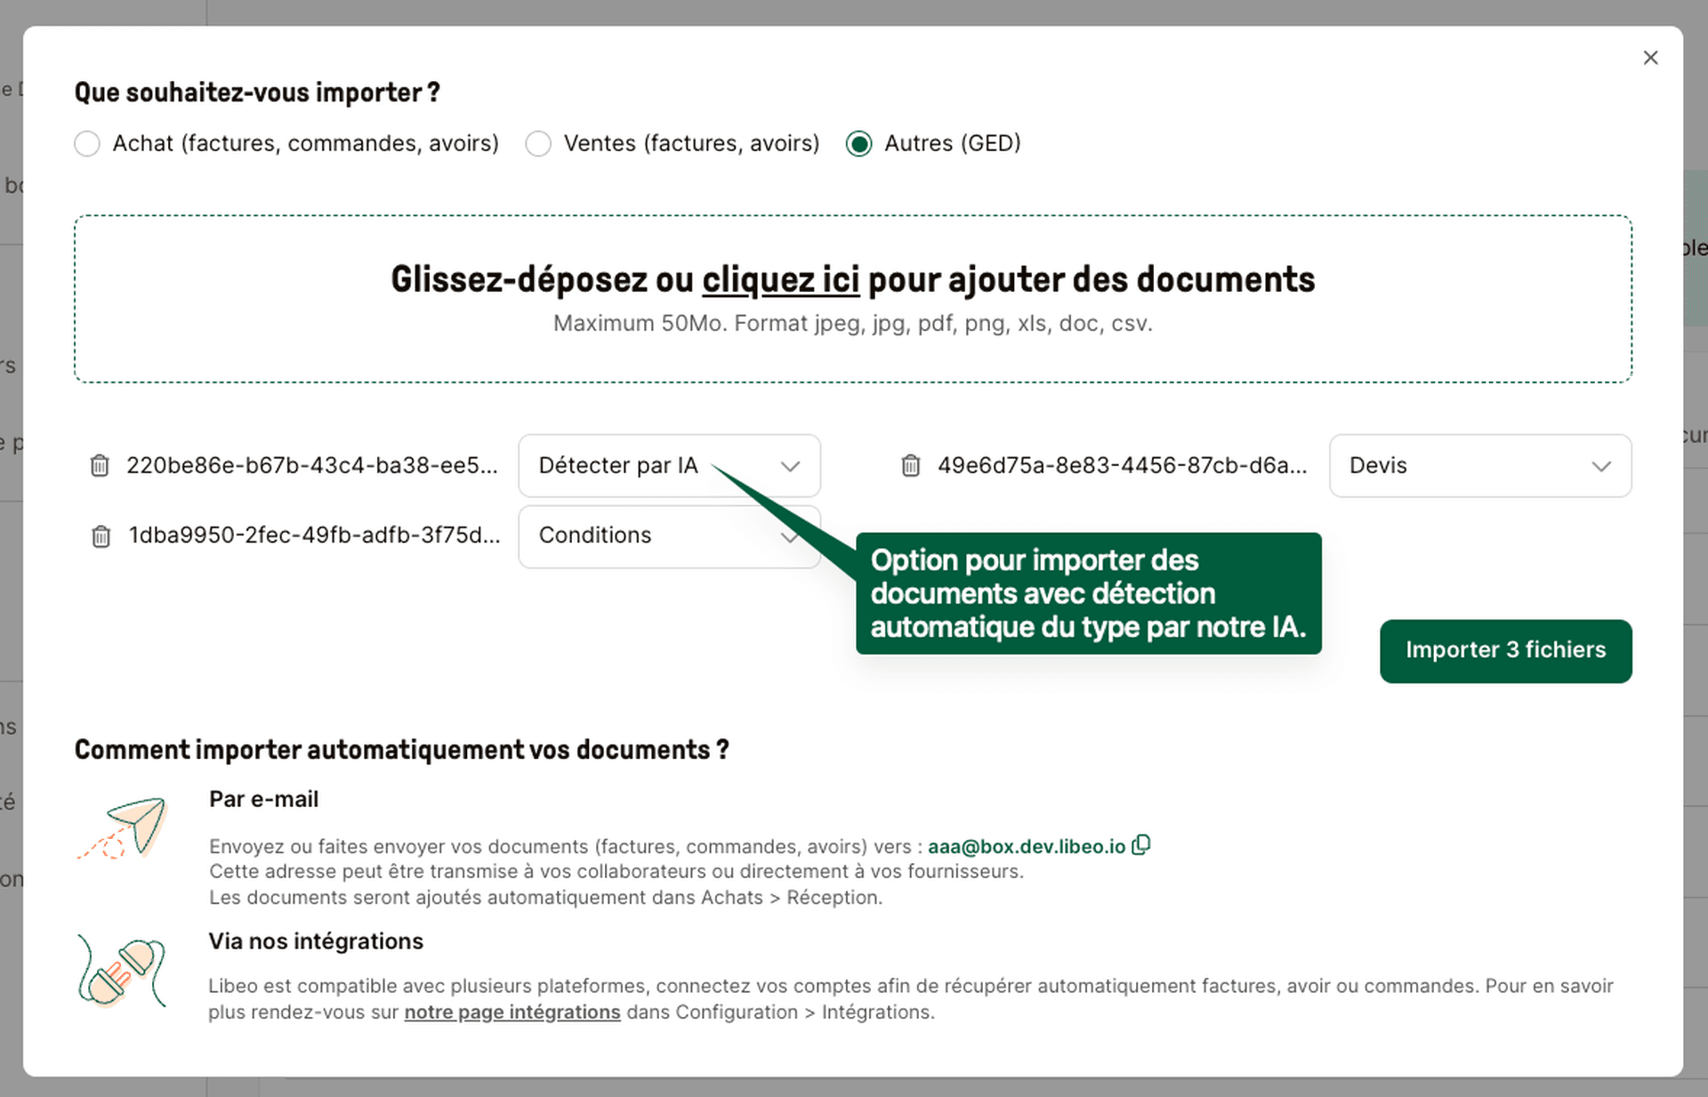This screenshot has width=1708, height=1097.
Task: Delete the file starting with 220be86e
Action: tap(100, 465)
